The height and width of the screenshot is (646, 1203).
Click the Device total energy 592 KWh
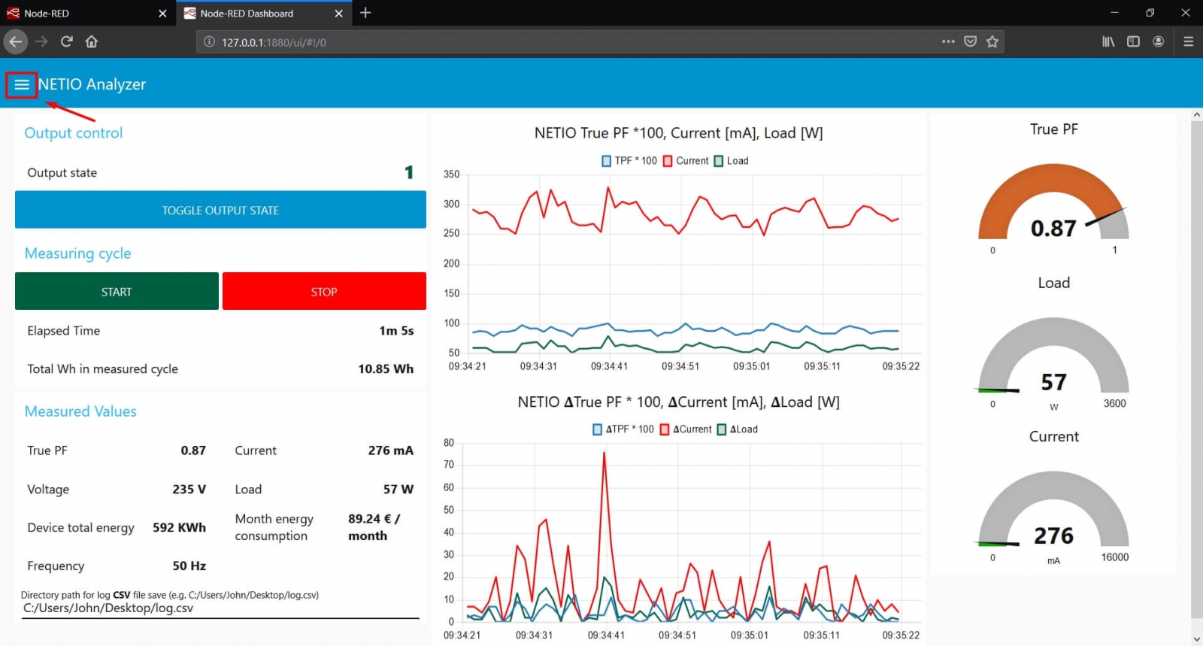coord(179,527)
